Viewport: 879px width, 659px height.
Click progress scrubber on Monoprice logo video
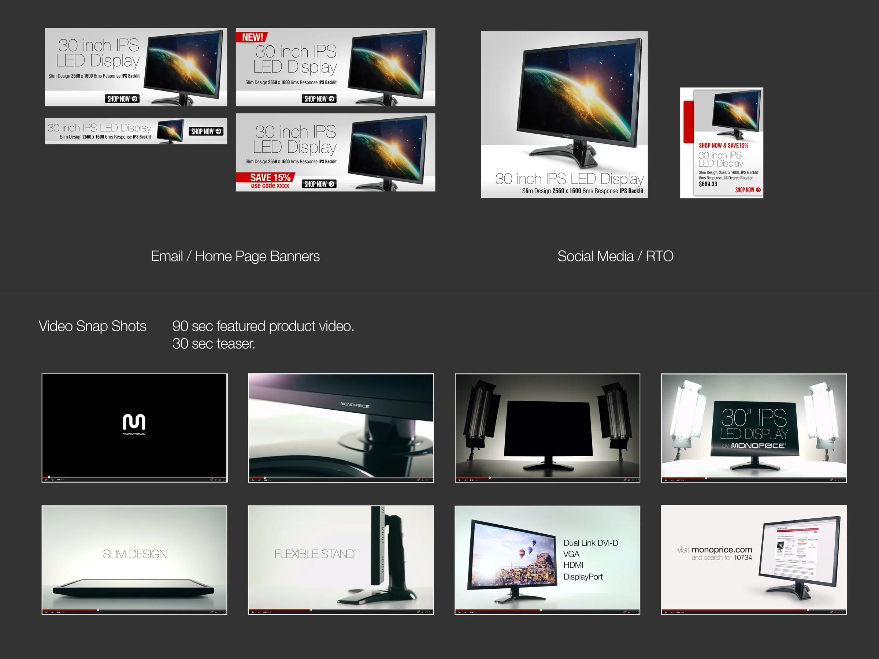coord(49,477)
